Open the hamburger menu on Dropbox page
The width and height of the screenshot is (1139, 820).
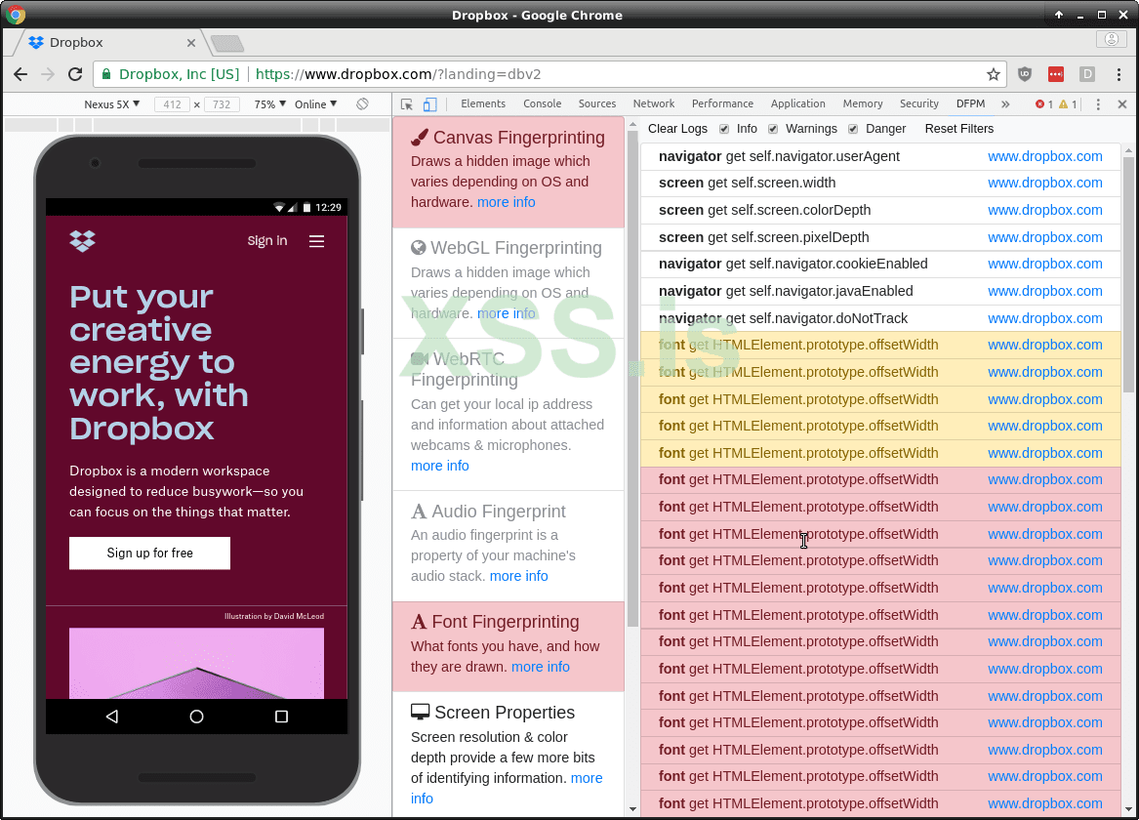coord(316,241)
